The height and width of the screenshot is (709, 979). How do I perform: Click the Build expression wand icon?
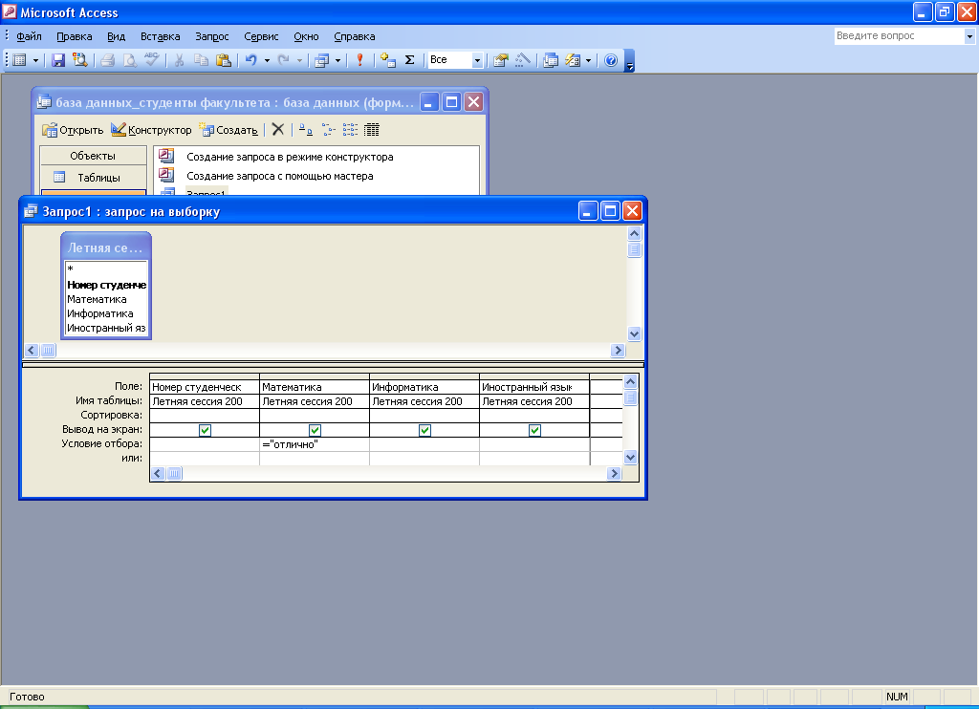(523, 60)
